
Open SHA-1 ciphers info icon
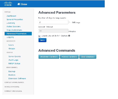tap(69, 36)
